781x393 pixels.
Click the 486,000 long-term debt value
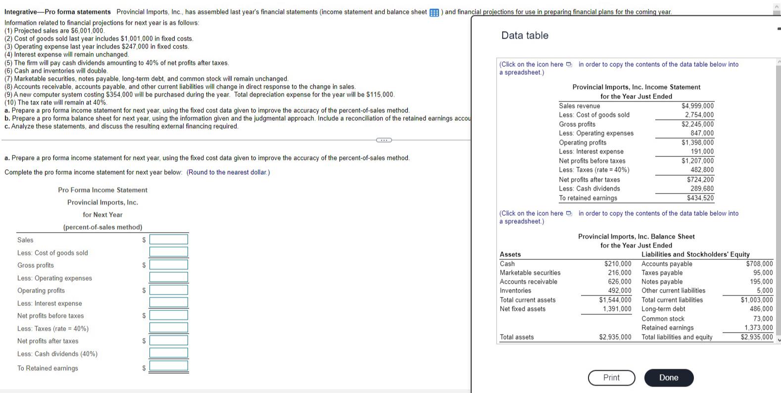tap(761, 309)
